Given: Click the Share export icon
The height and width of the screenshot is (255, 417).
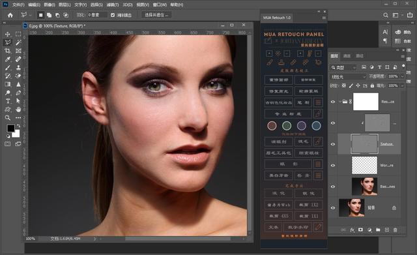Looking at the screenshot, I should click(x=410, y=15).
